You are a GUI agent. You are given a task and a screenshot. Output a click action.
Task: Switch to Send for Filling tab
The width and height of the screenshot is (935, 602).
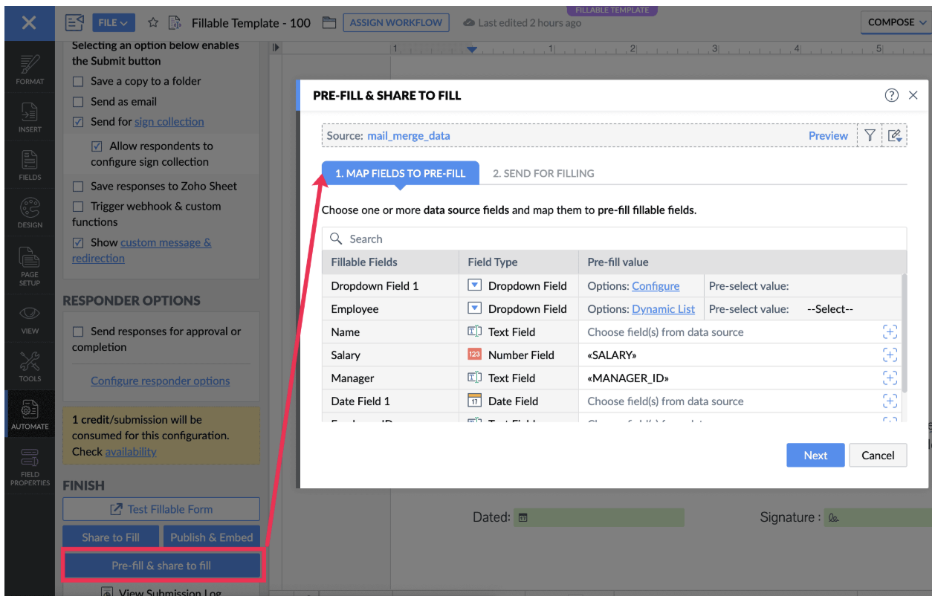[x=543, y=173]
